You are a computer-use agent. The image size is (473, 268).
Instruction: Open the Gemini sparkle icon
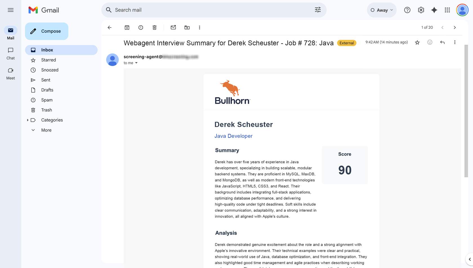434,10
